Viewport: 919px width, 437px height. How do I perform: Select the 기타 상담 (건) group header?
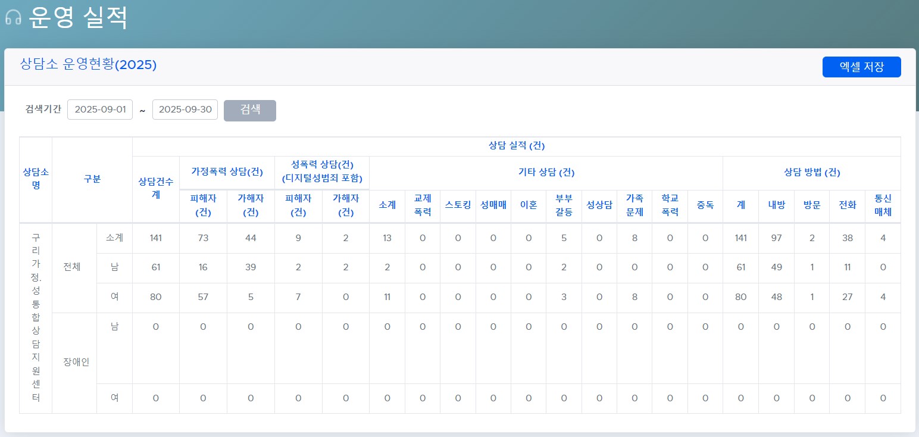(546, 173)
